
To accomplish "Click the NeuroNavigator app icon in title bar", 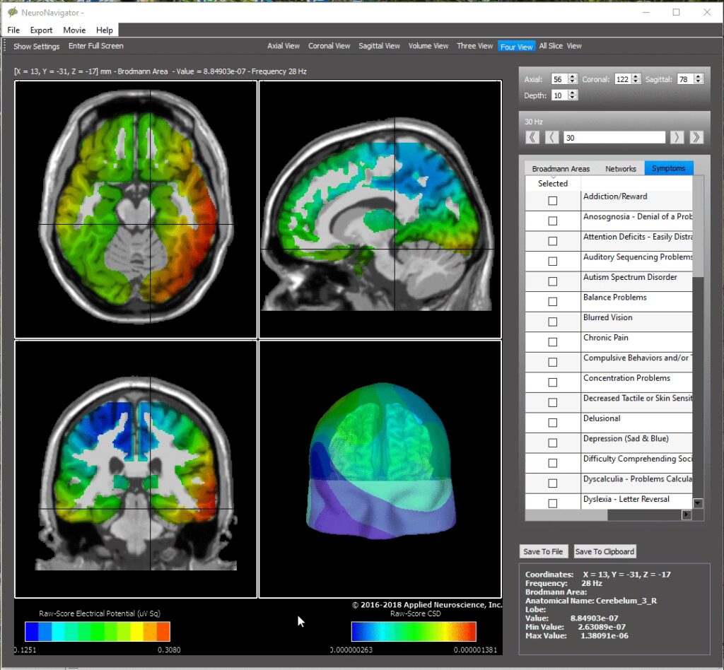I will click(12, 12).
